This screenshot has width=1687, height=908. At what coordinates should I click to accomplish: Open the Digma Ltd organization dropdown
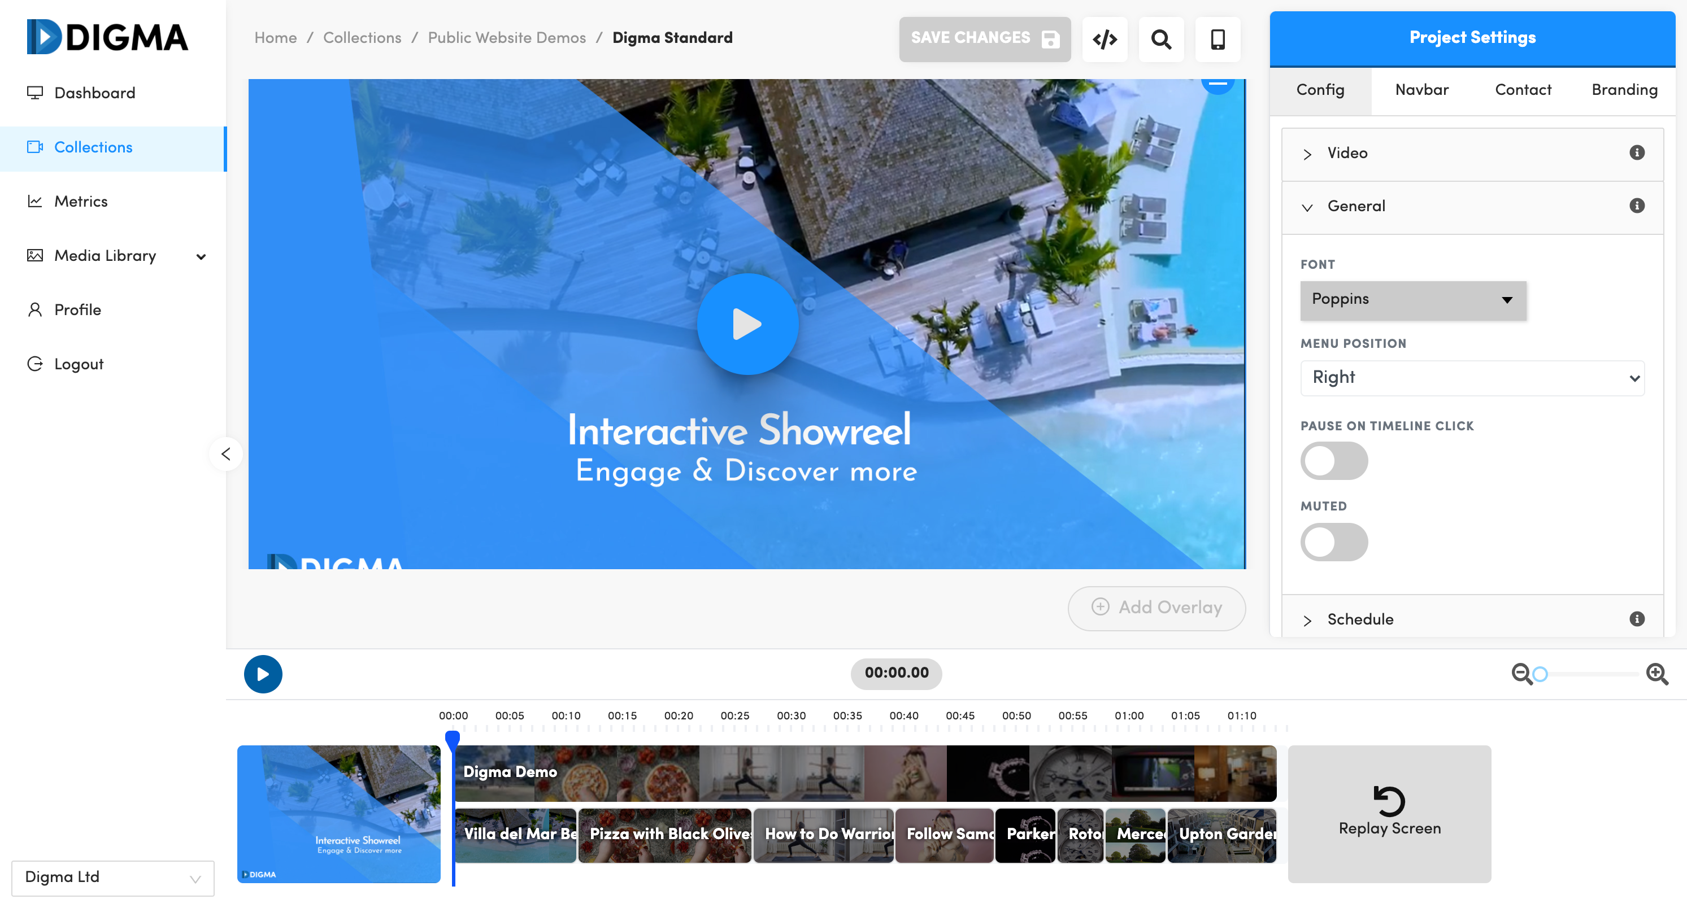click(112, 878)
